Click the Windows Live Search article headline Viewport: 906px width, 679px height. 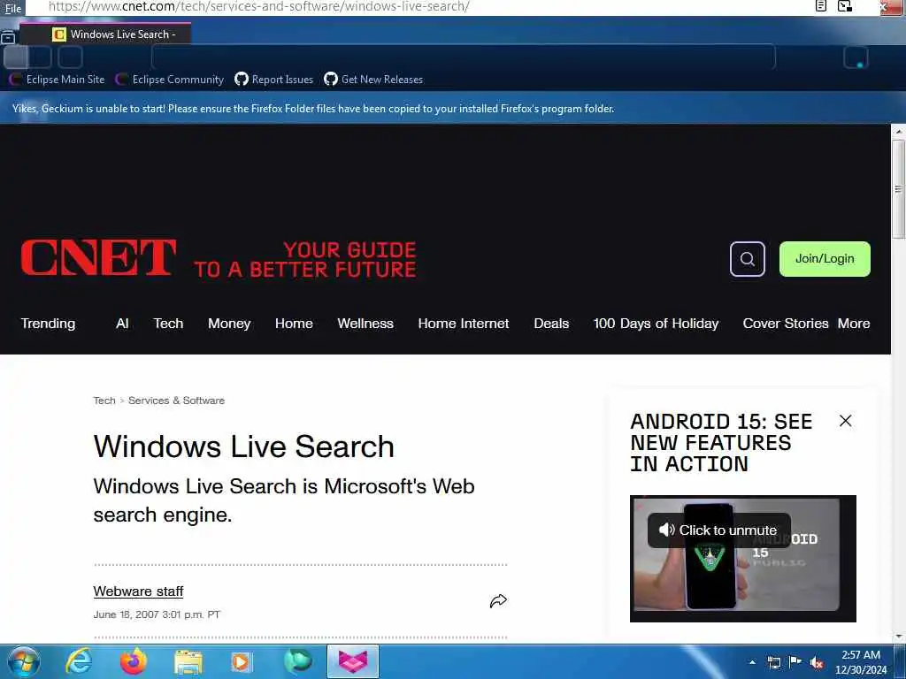pos(244,446)
